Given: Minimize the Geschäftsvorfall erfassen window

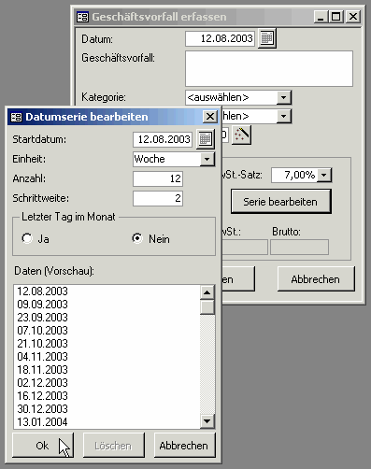Looking at the screenshot, I should point(321,17).
